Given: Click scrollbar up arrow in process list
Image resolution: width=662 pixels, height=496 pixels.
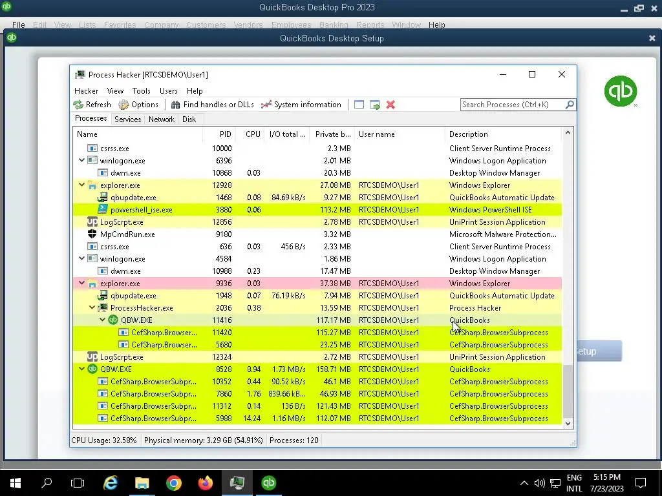Looking at the screenshot, I should tap(568, 133).
